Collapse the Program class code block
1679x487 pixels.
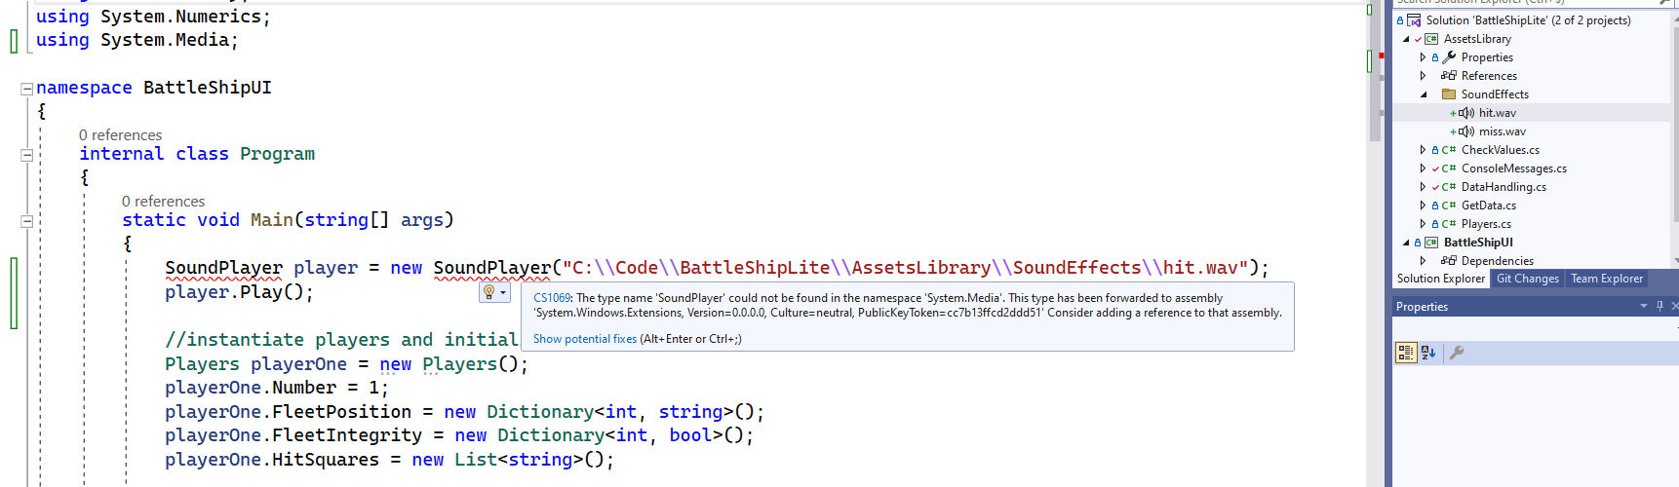(27, 155)
